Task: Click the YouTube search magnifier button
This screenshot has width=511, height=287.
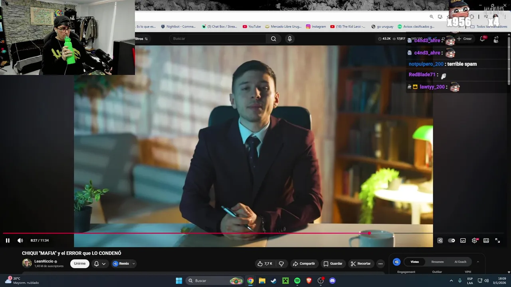Action: click(273, 39)
